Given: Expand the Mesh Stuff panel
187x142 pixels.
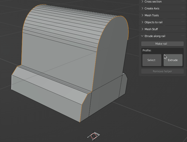Looking at the screenshot, I should pos(151,29).
